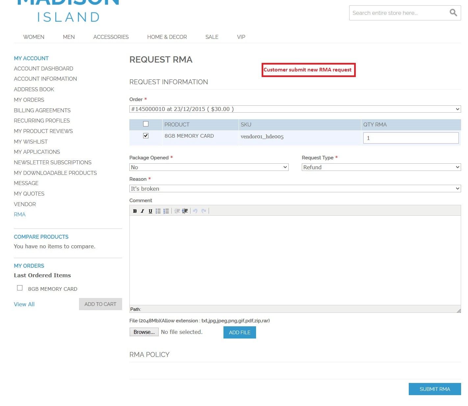
Task: Click the Add File button
Action: coord(240,332)
